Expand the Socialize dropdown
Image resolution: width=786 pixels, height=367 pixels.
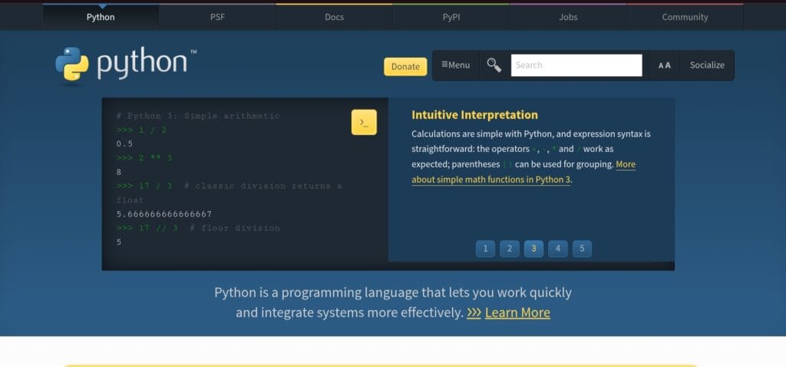[706, 65]
